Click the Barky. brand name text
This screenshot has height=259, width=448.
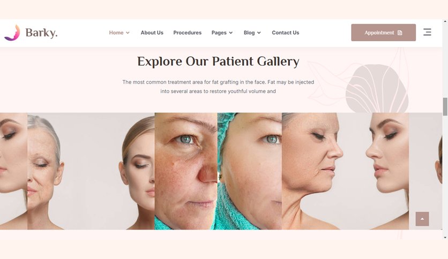tap(41, 33)
